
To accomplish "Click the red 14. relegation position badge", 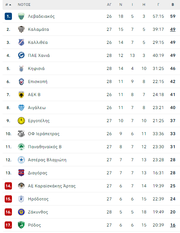I will [x=8, y=186].
